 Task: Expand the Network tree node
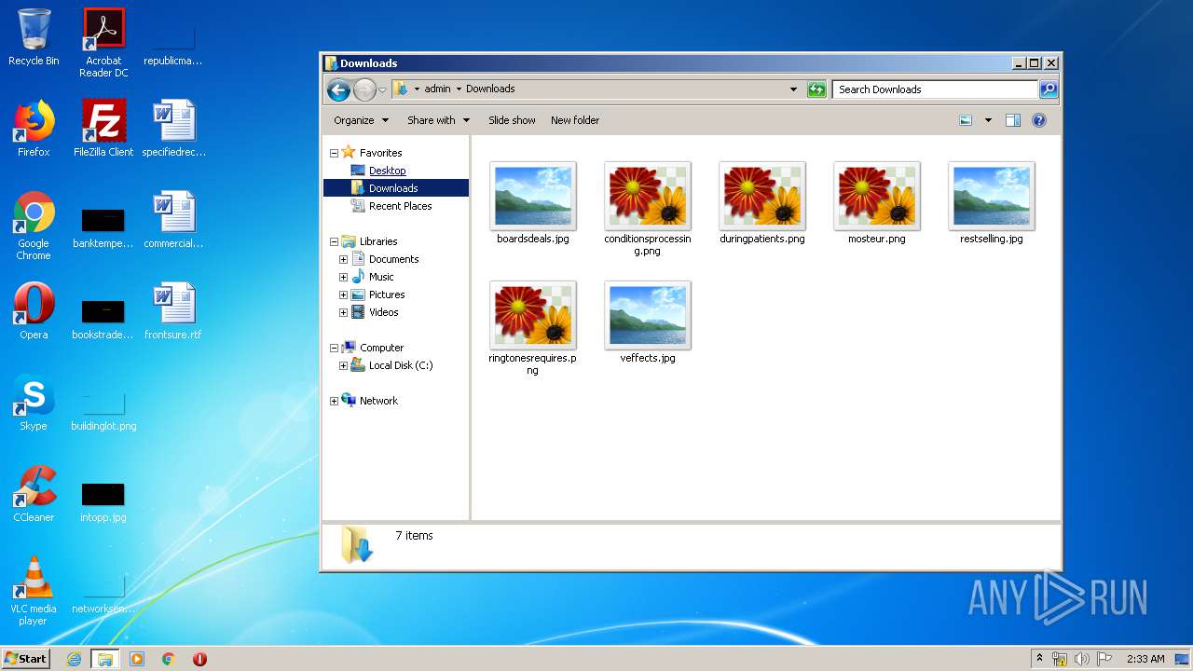coord(334,401)
